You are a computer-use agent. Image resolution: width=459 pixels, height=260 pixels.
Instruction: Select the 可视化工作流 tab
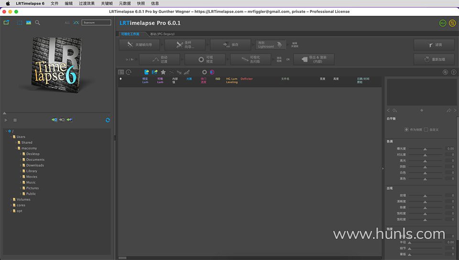point(130,34)
